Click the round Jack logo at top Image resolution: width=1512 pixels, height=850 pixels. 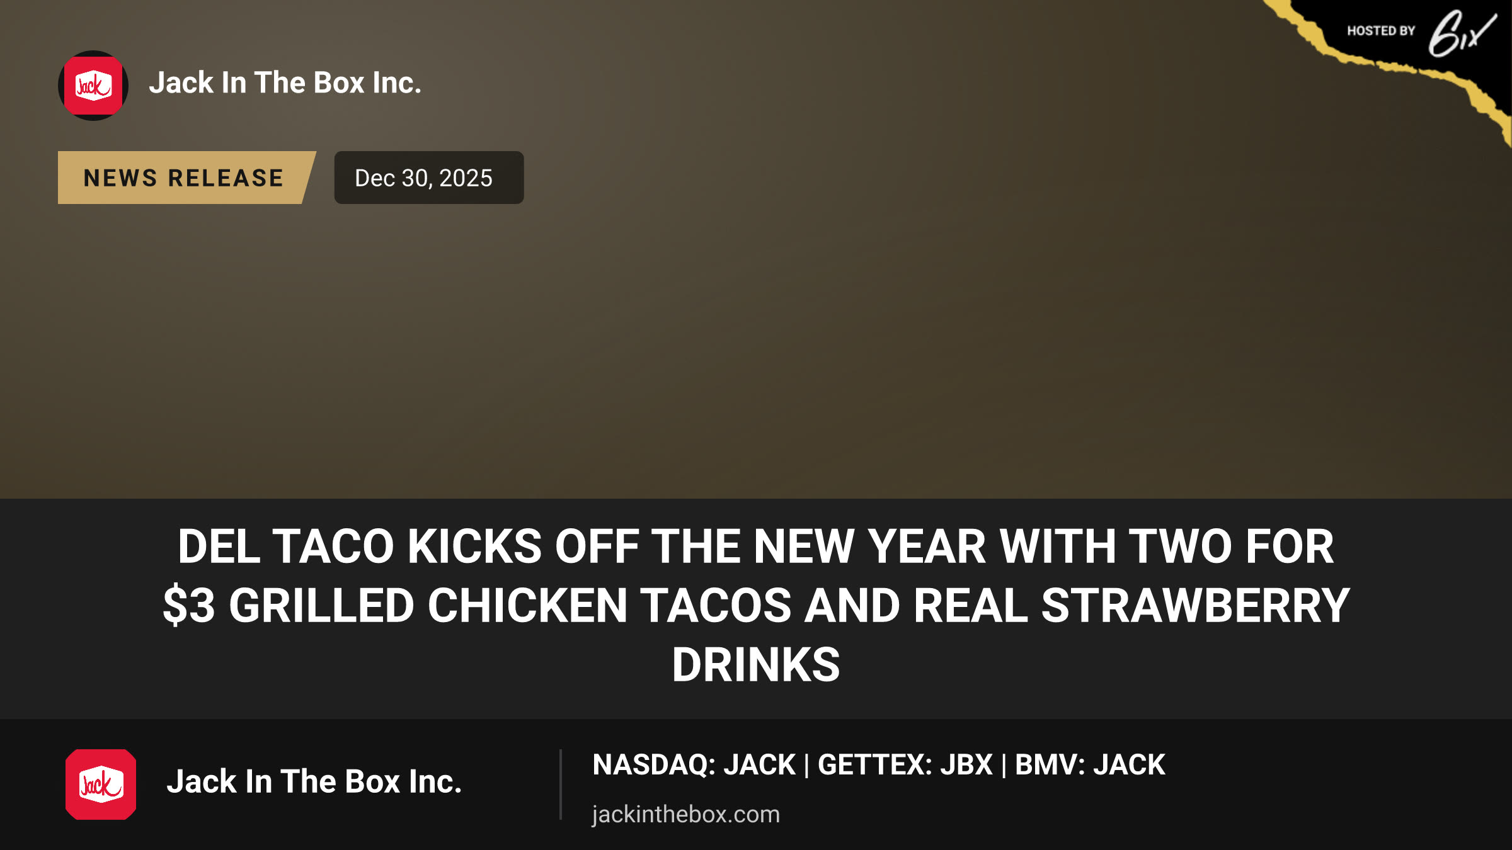(x=93, y=86)
